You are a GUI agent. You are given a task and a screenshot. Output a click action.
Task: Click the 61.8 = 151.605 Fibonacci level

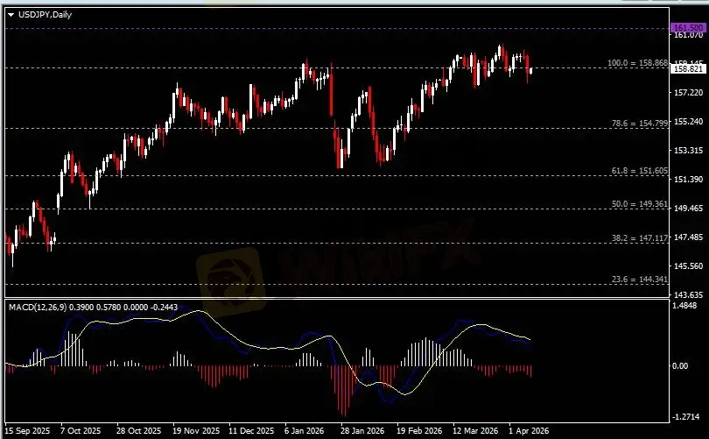[x=640, y=172]
